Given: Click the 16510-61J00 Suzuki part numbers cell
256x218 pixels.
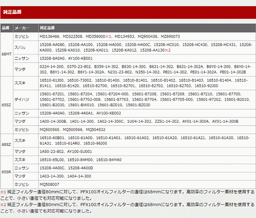Looking at the screenshot, I should point(147,83).
